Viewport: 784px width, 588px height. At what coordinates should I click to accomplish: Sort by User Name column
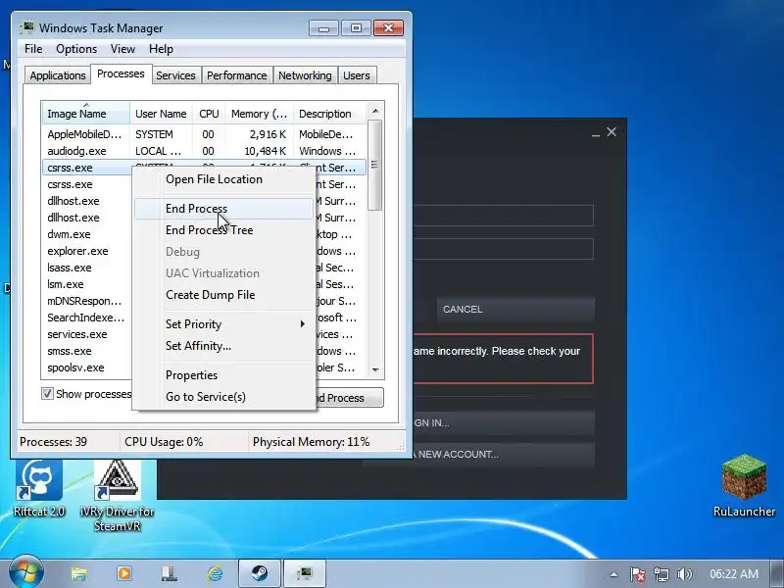[x=161, y=114]
